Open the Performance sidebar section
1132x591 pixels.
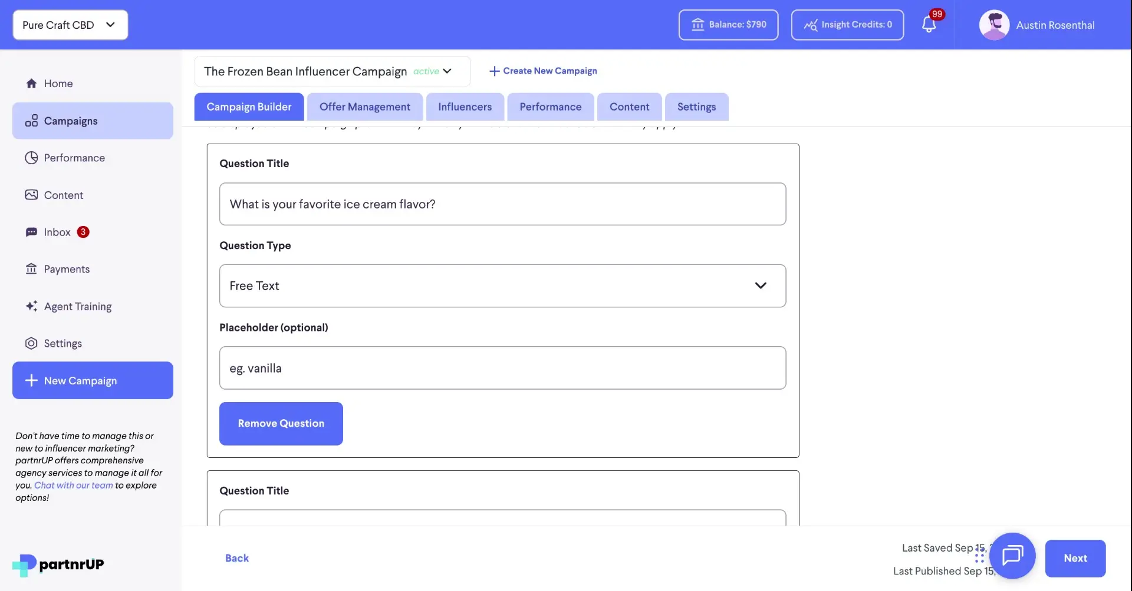tap(75, 158)
